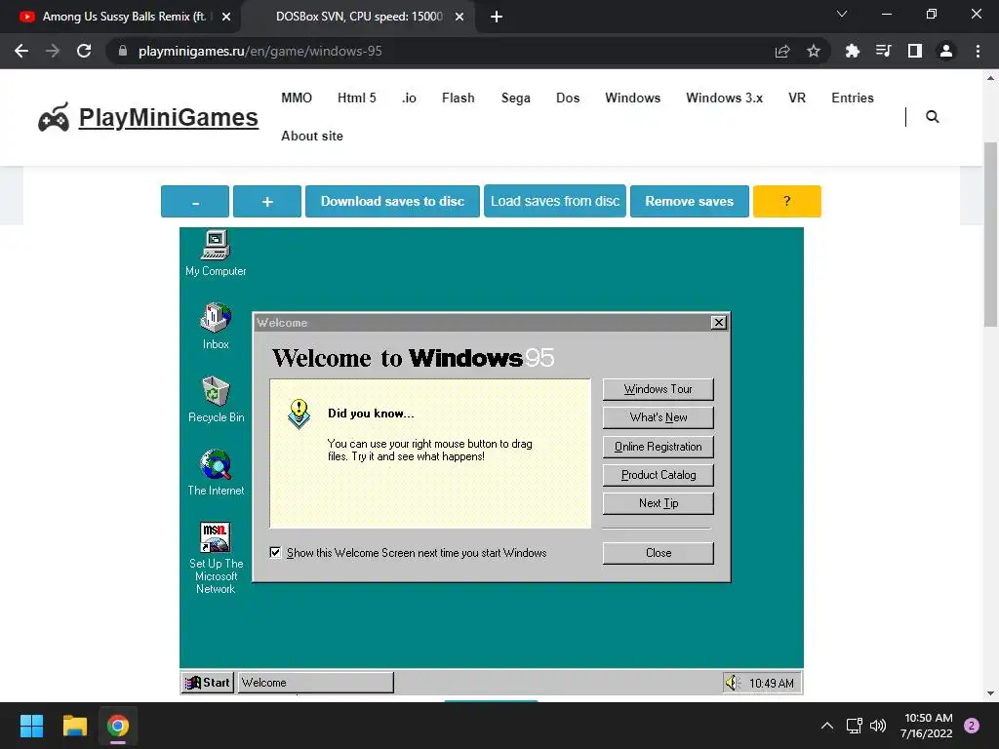Untick Show this Welcome Screen checkbox

[x=275, y=552]
